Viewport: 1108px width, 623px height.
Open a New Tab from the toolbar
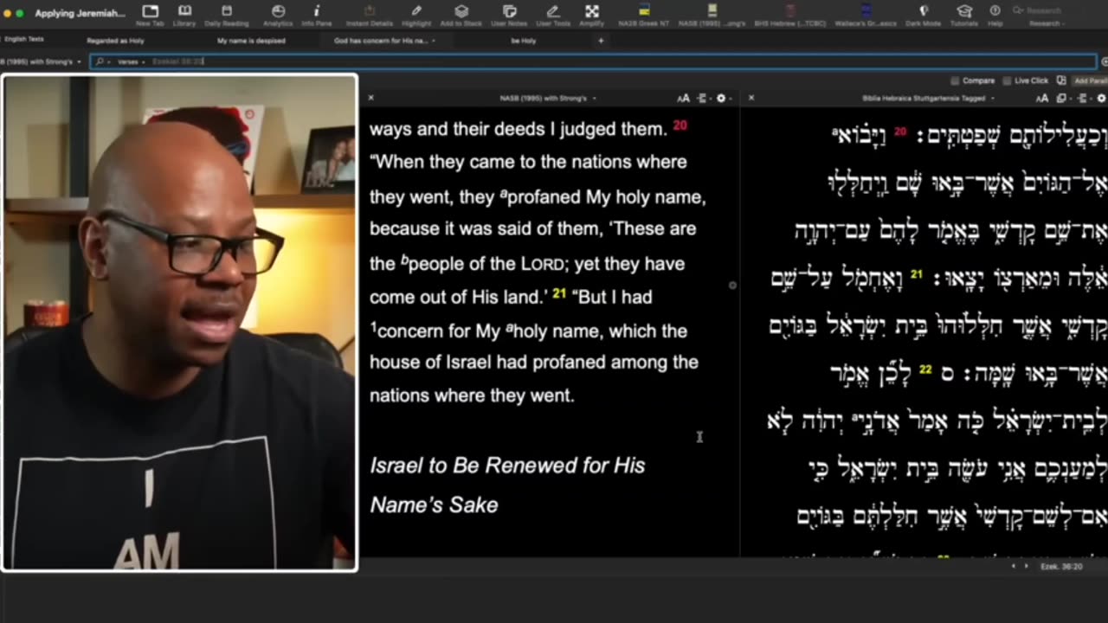pyautogui.click(x=150, y=15)
